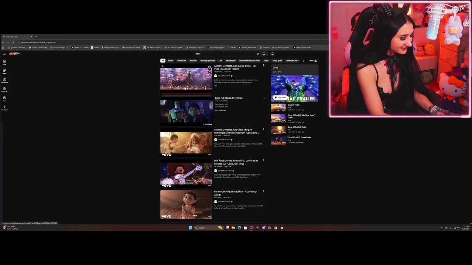Open the YouTube hamburger guide menu
The height and width of the screenshot is (265, 472).
[4, 54]
